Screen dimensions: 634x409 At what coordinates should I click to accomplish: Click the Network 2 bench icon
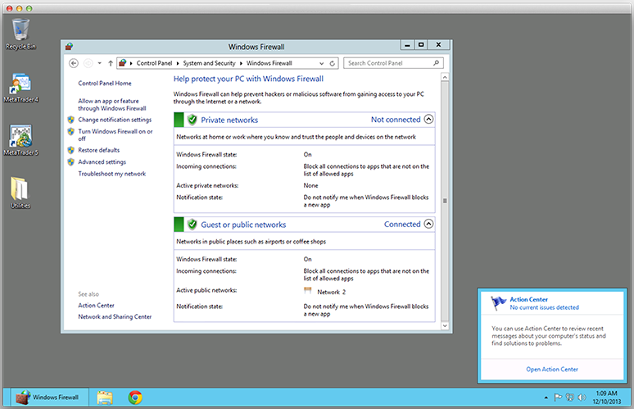(308, 290)
